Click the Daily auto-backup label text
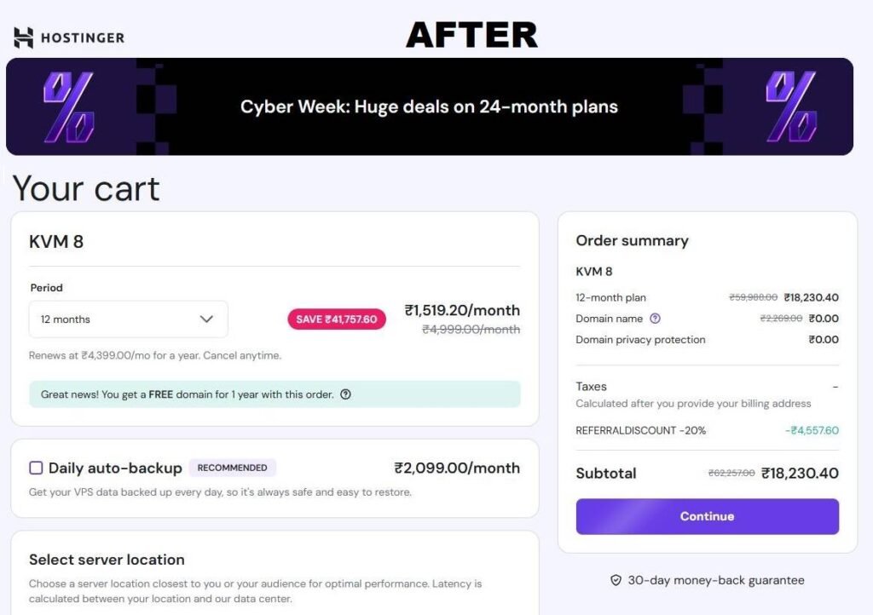Screen dimensions: 873x615 (115, 468)
